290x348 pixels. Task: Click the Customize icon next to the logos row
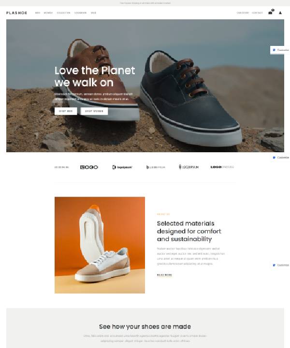pyautogui.click(x=274, y=158)
